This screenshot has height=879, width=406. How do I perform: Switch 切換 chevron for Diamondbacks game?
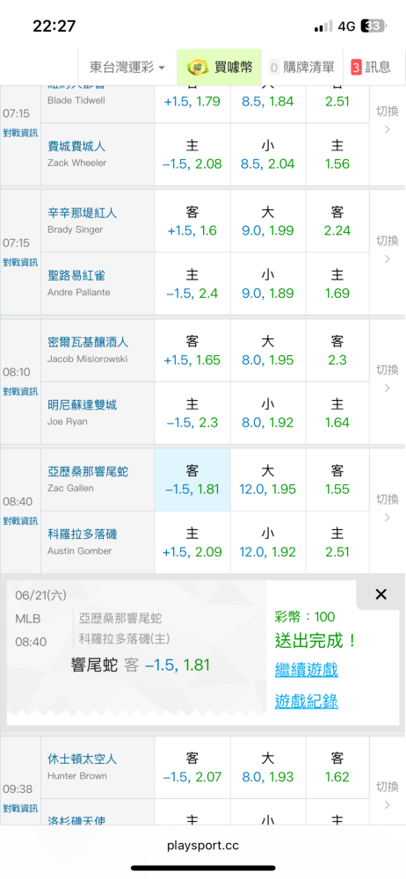[387, 507]
